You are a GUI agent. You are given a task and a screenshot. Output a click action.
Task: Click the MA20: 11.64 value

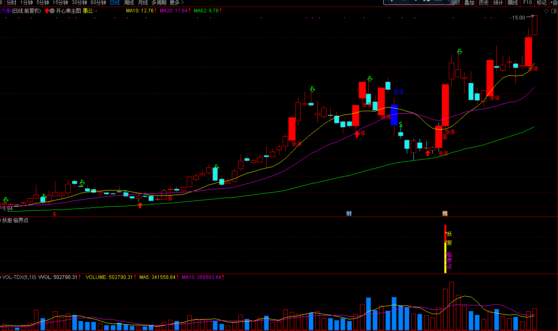coord(174,11)
